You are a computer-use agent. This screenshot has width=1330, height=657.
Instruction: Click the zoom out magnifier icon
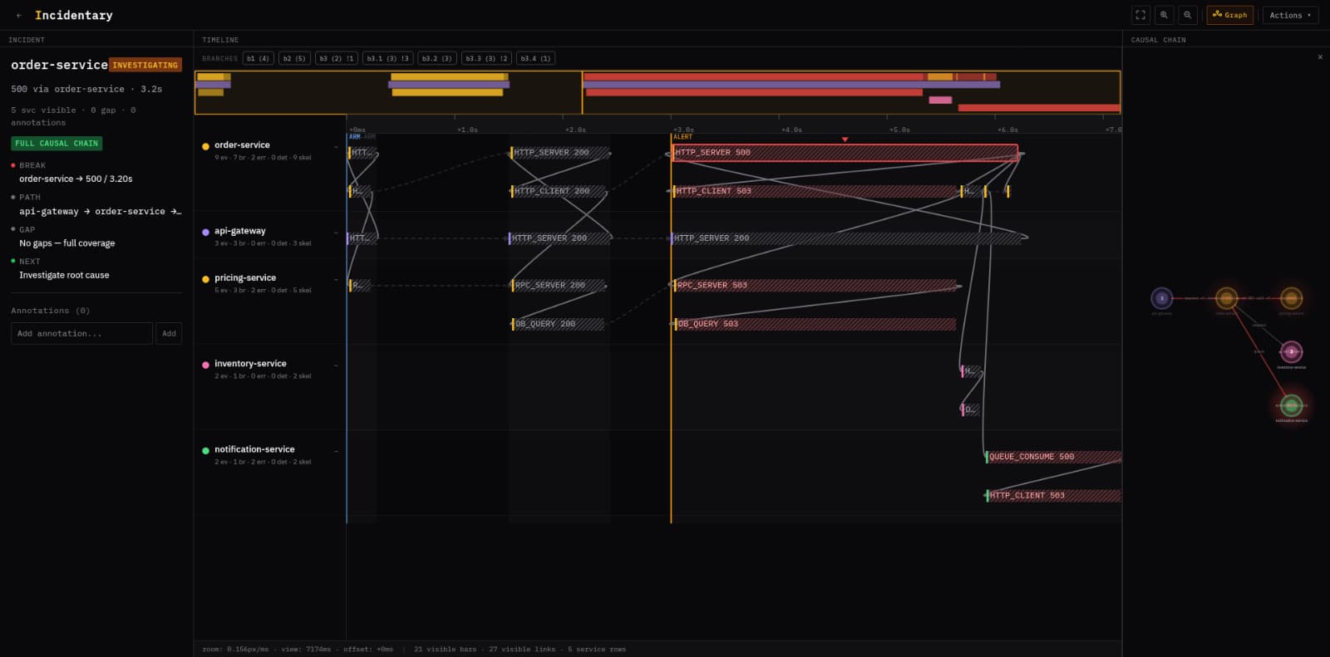coord(1187,15)
